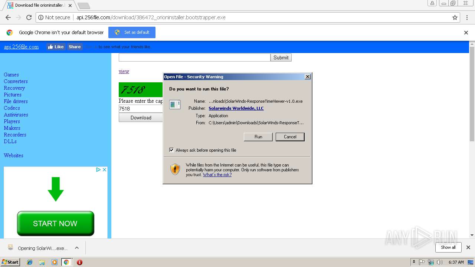
Task: Open the Windows Start menu
Action: (10, 262)
